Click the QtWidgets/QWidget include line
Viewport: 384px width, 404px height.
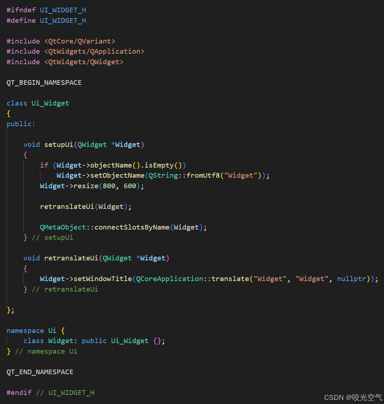pos(65,62)
